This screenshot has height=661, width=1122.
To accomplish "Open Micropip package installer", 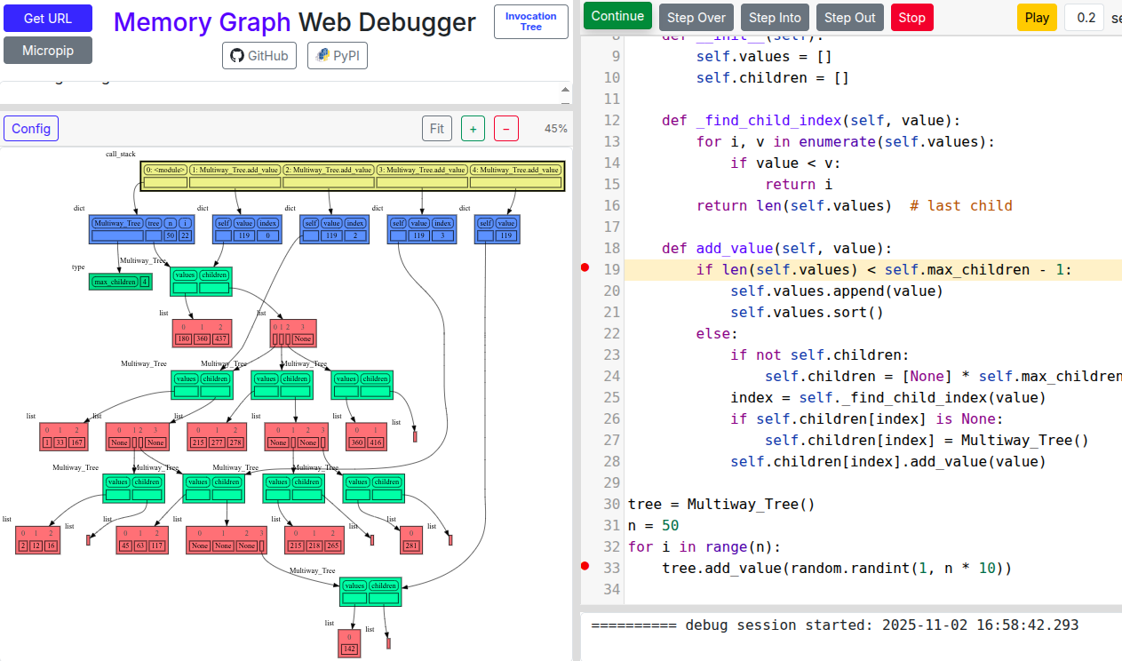I will (x=48, y=51).
